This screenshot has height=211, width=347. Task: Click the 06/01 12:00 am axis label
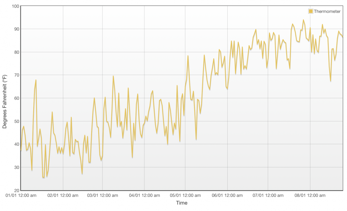[x=227, y=195]
